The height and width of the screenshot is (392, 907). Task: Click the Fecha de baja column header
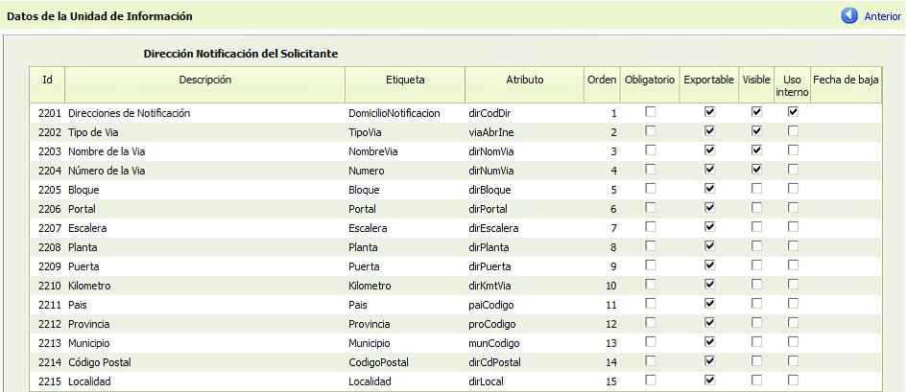pos(846,81)
